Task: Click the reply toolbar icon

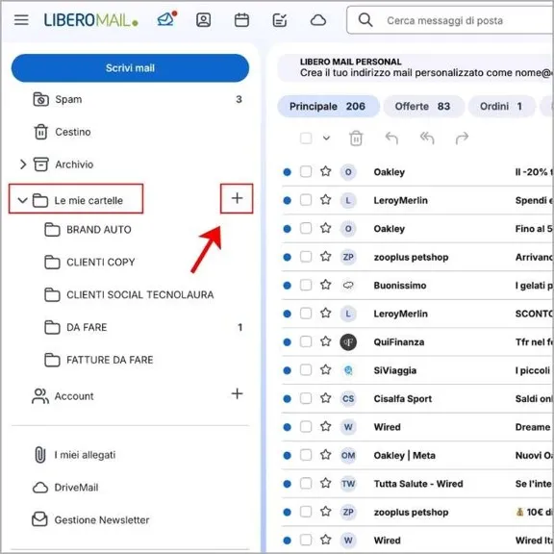Action: tap(391, 138)
